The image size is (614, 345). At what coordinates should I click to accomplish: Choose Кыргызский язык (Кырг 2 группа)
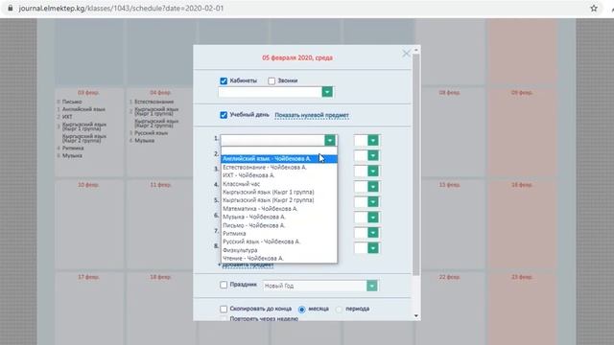click(x=279, y=200)
